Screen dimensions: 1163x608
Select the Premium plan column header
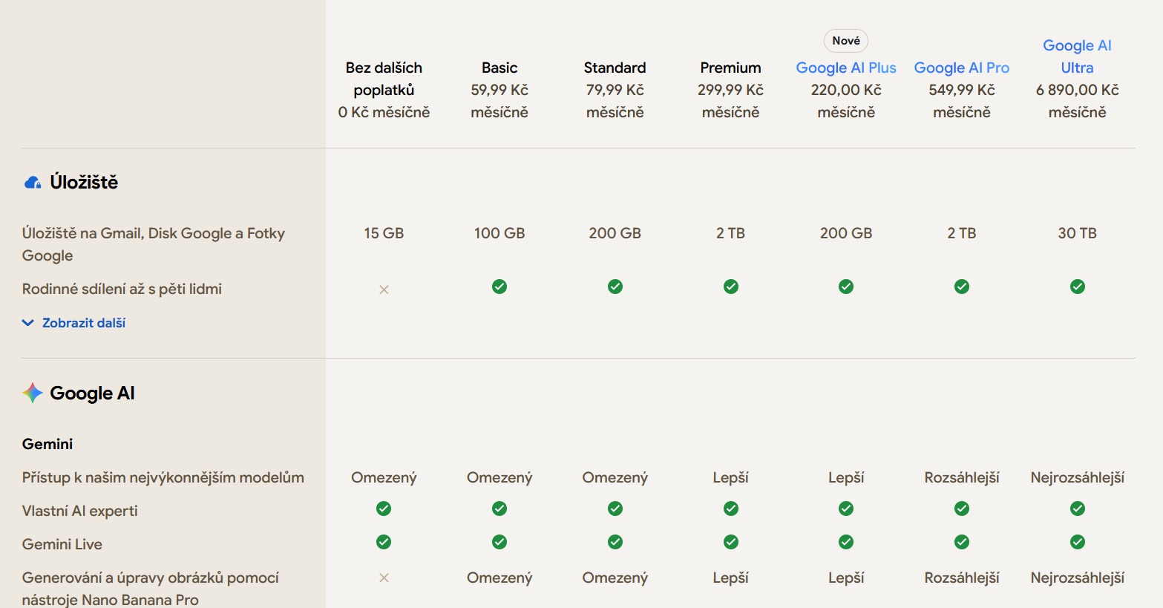[730, 68]
